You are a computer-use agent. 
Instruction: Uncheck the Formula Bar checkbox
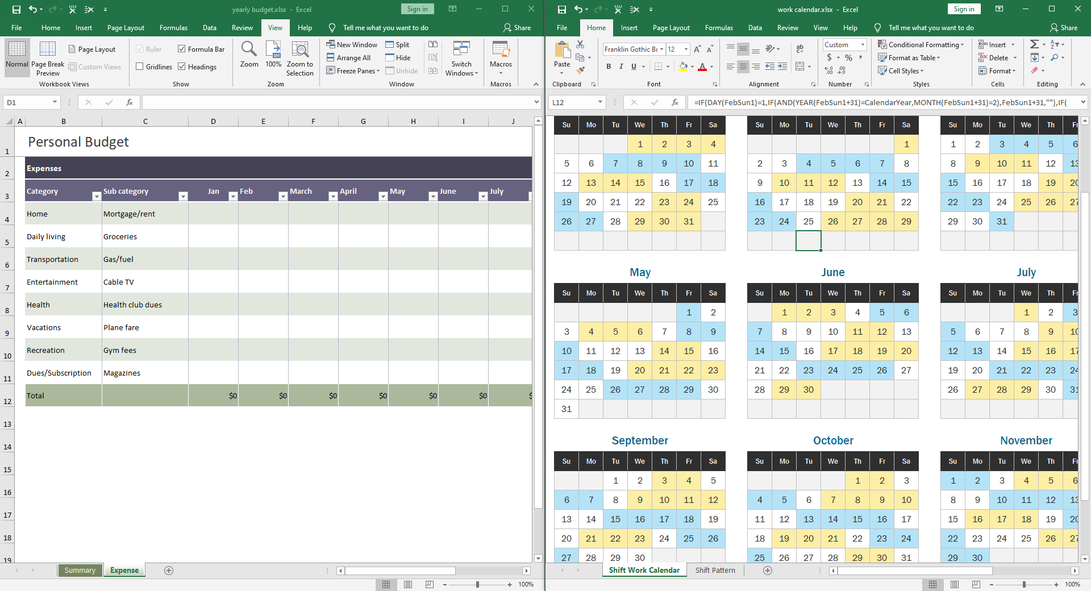tap(182, 49)
